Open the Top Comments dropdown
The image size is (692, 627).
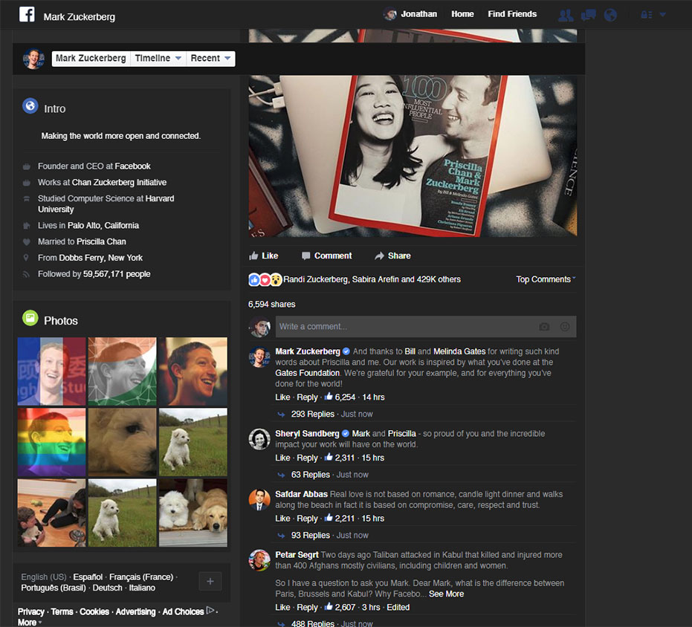tap(545, 279)
